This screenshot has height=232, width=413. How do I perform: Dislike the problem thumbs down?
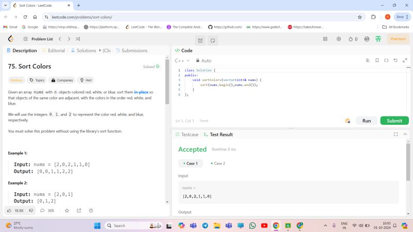(x=31, y=211)
